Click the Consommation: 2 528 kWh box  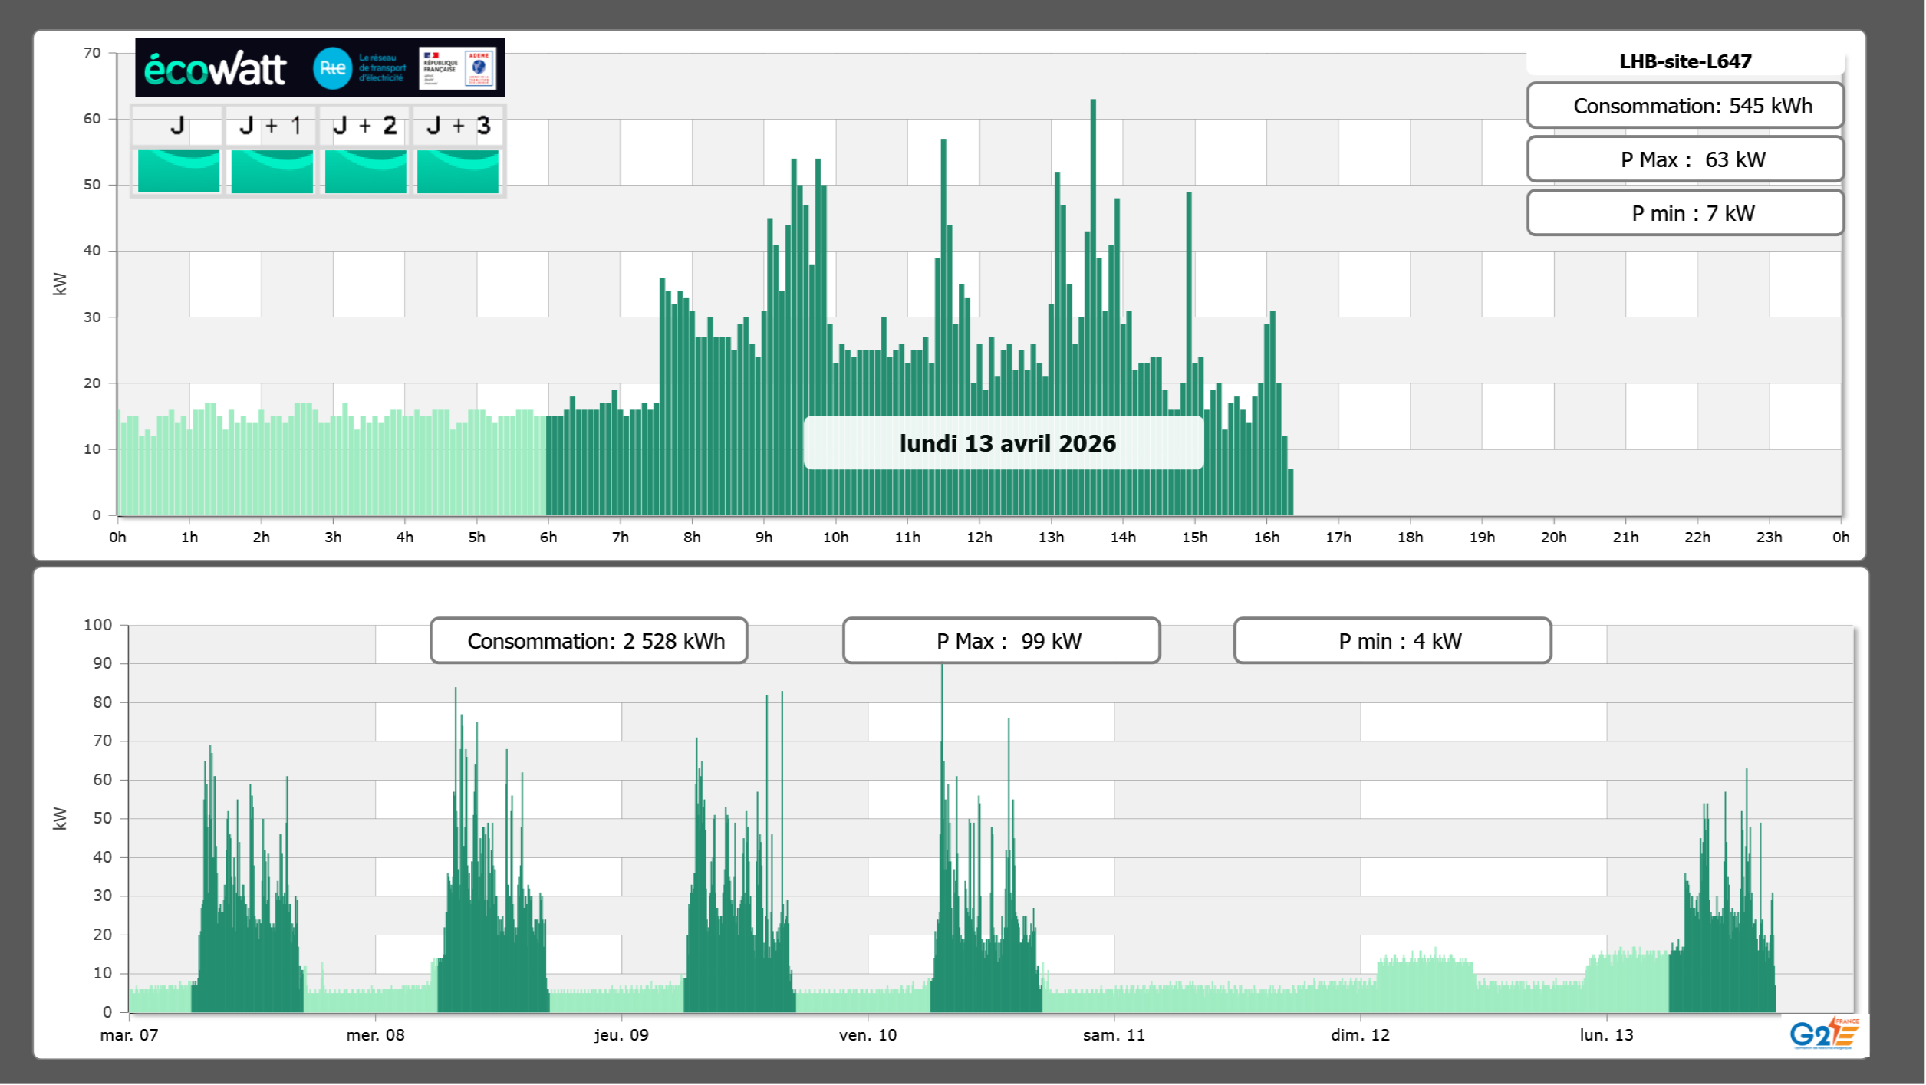click(x=589, y=641)
